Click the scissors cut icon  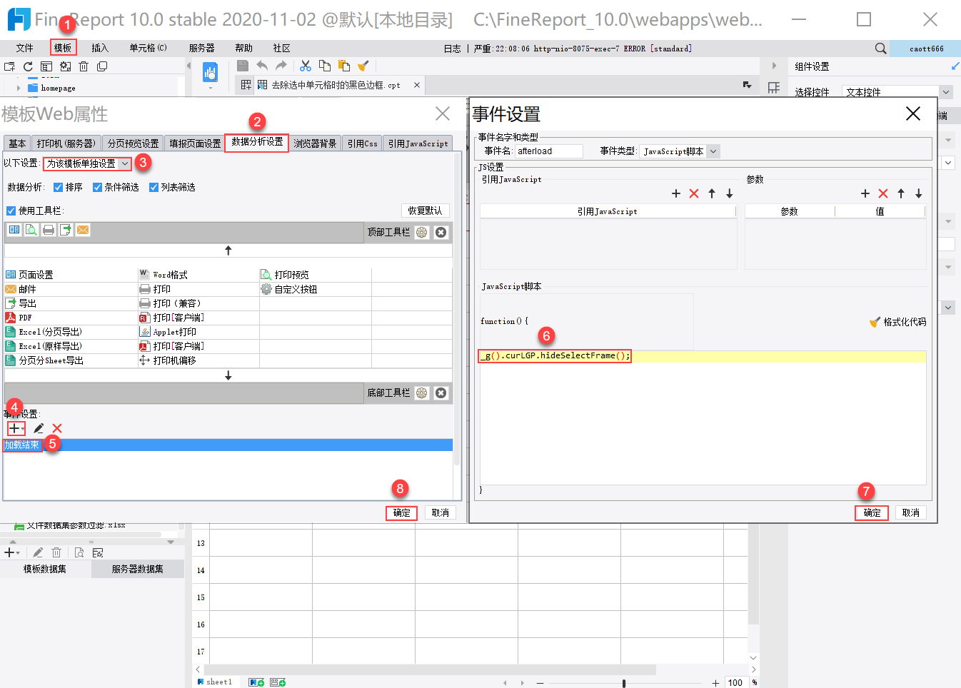click(306, 66)
